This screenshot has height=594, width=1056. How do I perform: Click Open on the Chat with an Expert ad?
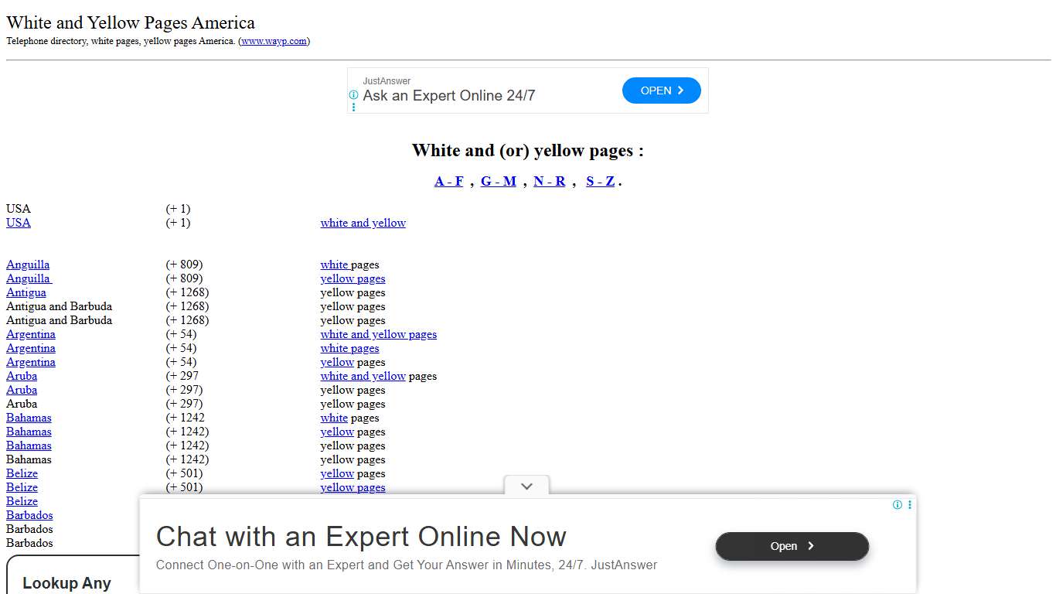click(x=792, y=546)
